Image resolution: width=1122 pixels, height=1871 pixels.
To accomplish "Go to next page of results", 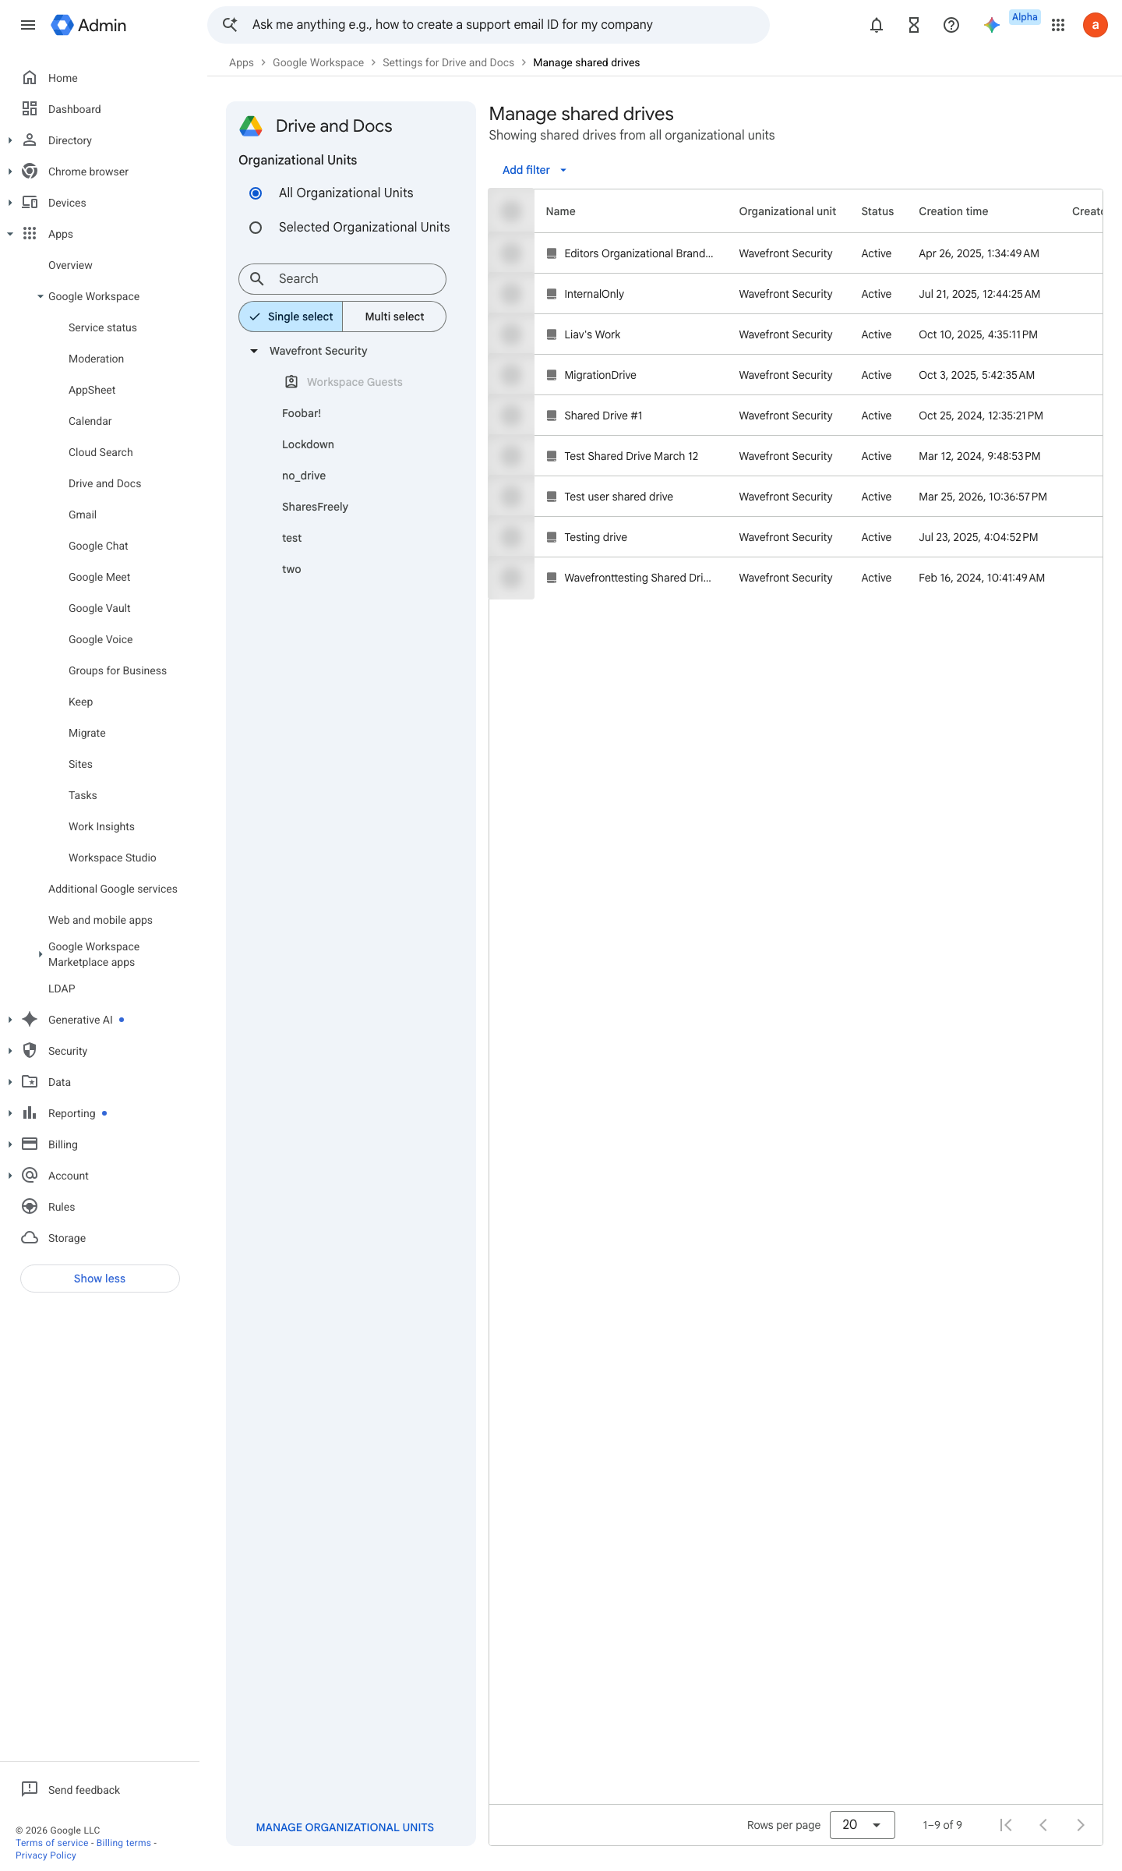I will coord(1081,1825).
